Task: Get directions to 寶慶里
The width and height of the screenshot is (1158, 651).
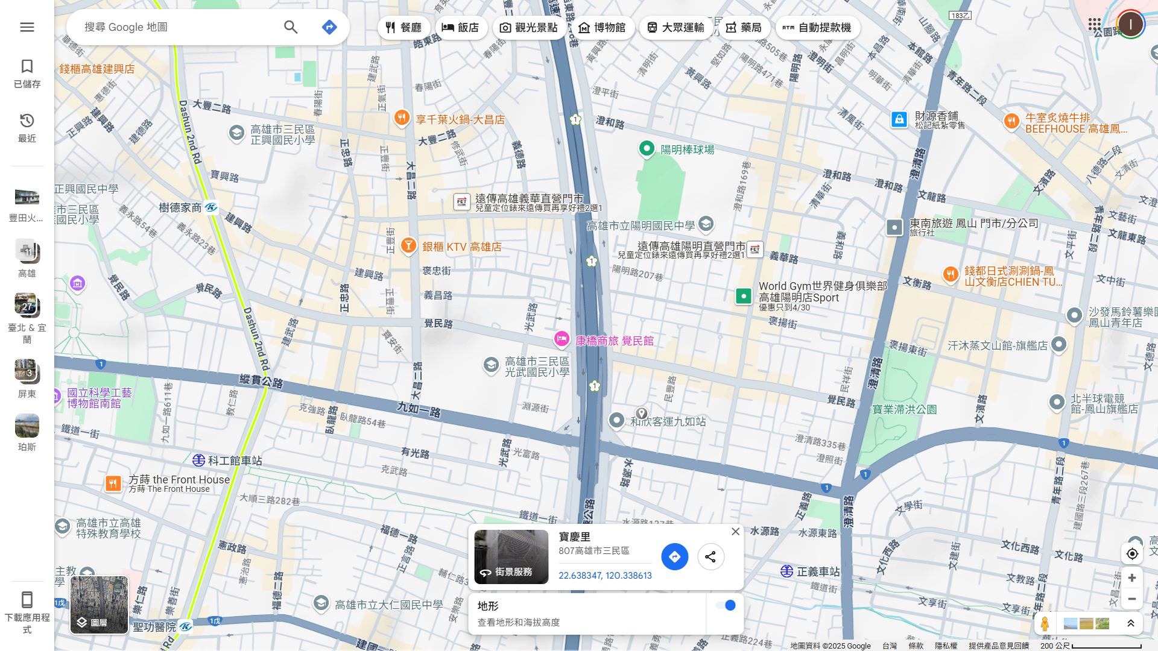Action: (x=674, y=557)
